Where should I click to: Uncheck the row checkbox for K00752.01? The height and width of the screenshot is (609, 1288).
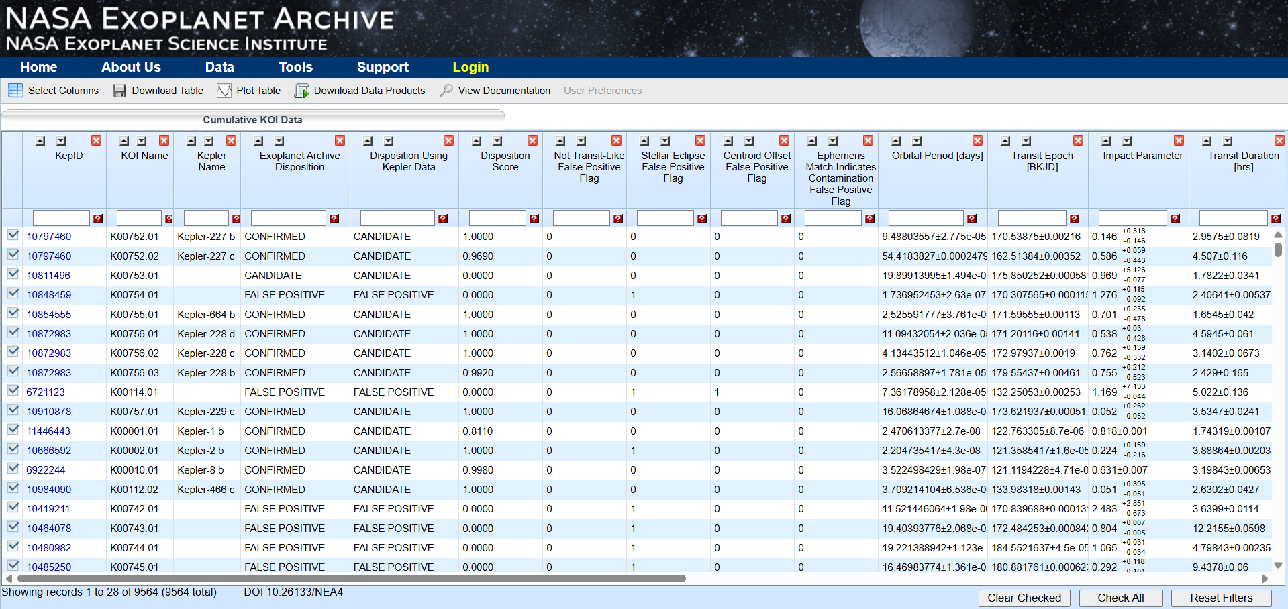[x=13, y=236]
